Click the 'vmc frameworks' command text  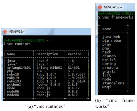tap(118, 17)
